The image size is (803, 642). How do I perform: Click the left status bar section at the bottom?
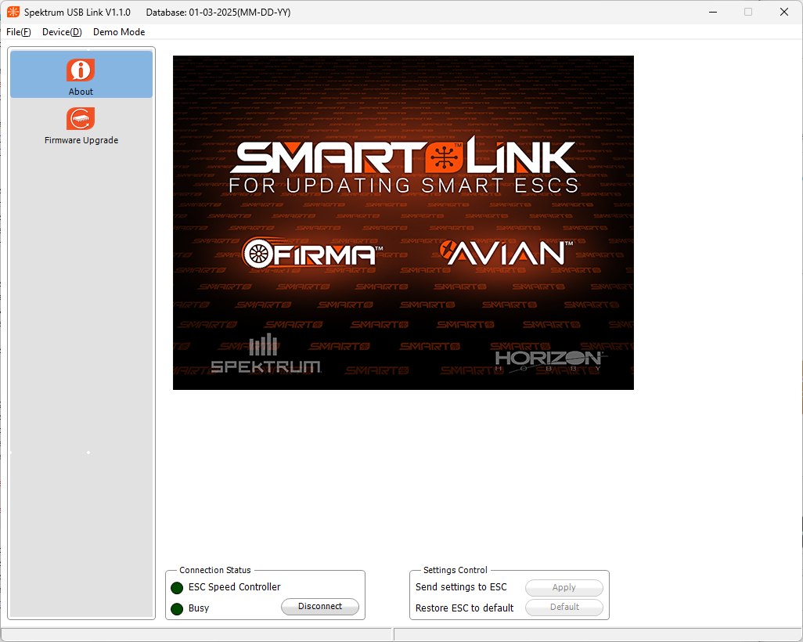pos(196,633)
